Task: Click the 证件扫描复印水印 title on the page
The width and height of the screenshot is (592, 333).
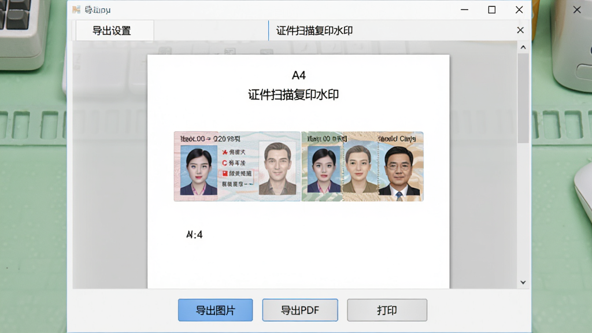Action: pyautogui.click(x=293, y=94)
